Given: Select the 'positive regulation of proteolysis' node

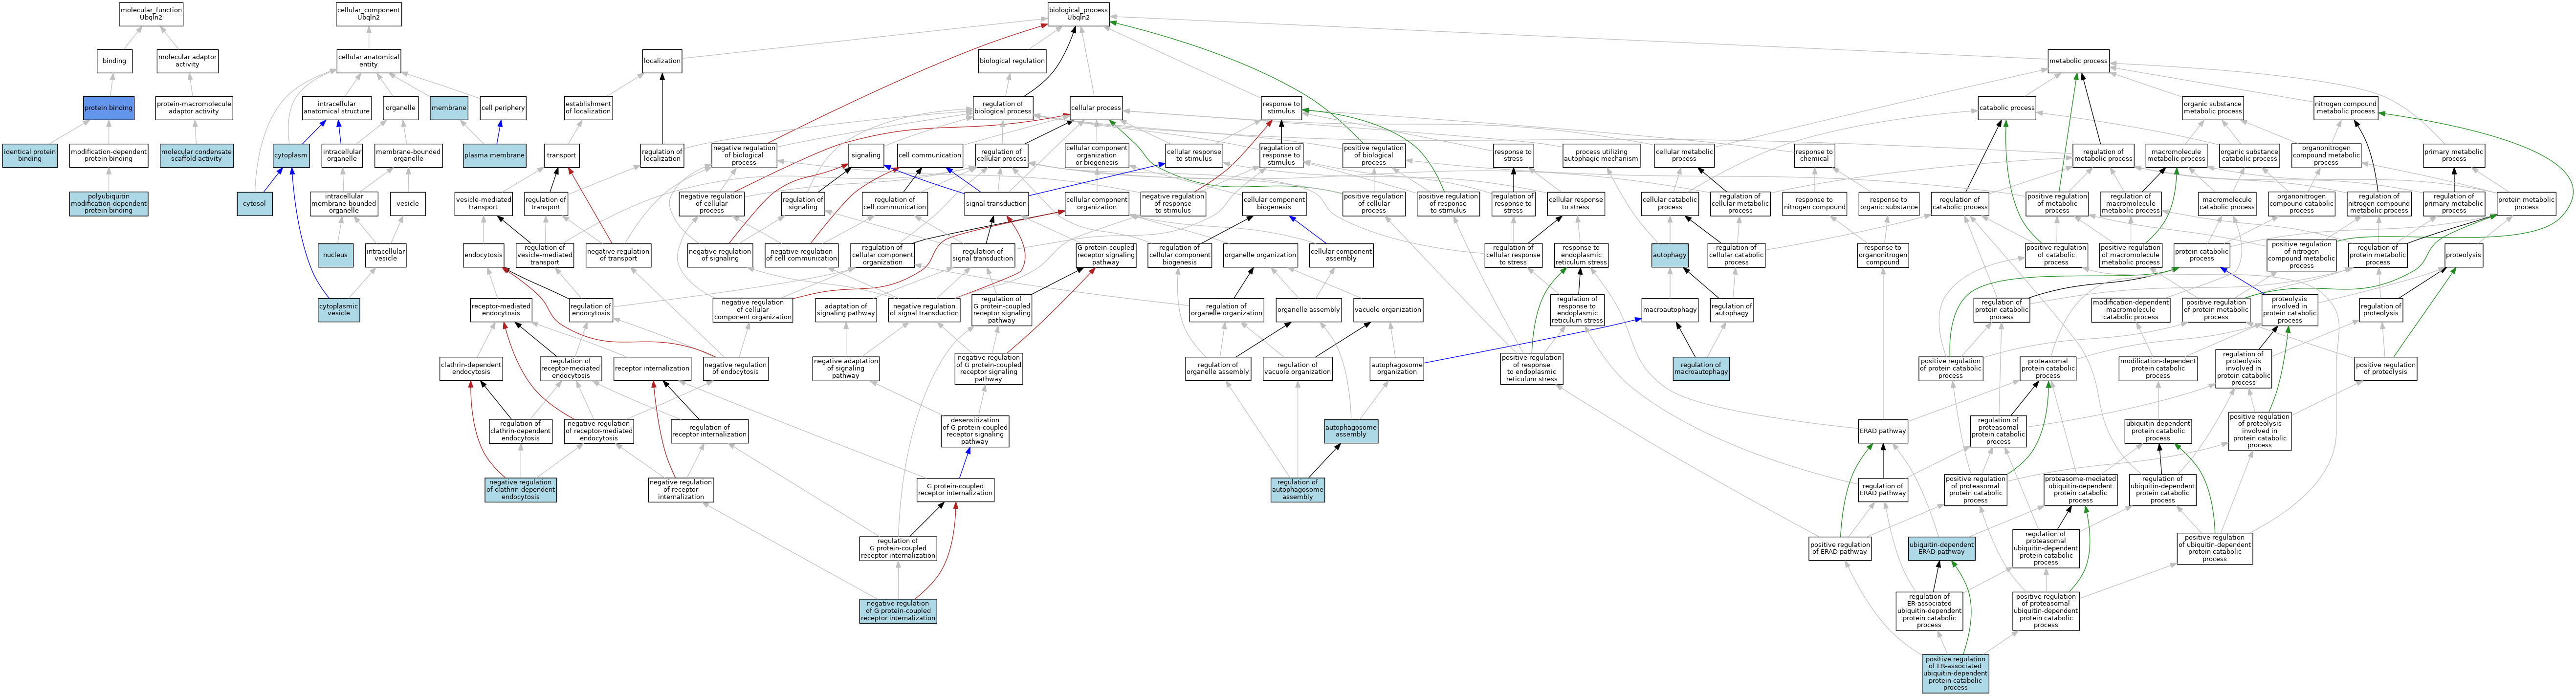Looking at the screenshot, I should [x=2386, y=369].
